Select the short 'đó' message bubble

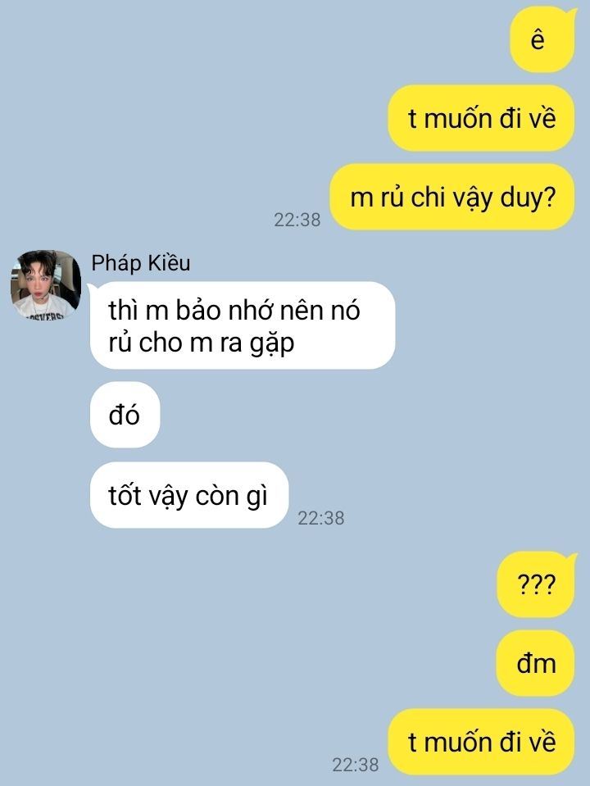(x=125, y=415)
